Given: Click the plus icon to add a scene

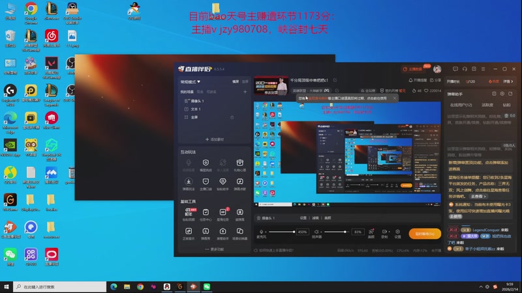Looking at the screenshot, I should [x=245, y=92].
